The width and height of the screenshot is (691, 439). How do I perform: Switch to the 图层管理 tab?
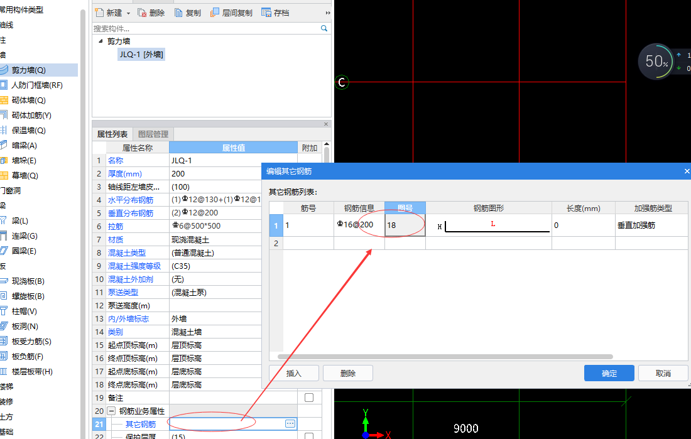[x=153, y=134]
